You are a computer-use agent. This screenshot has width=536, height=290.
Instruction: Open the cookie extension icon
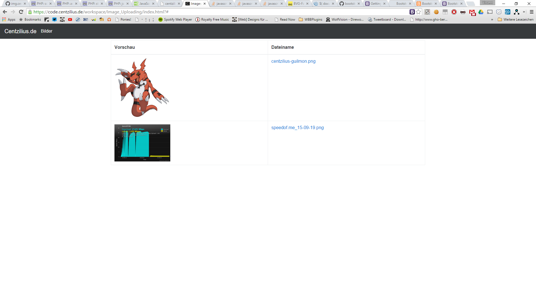(x=436, y=12)
